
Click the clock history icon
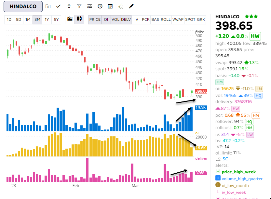pyautogui.click(x=100, y=6)
